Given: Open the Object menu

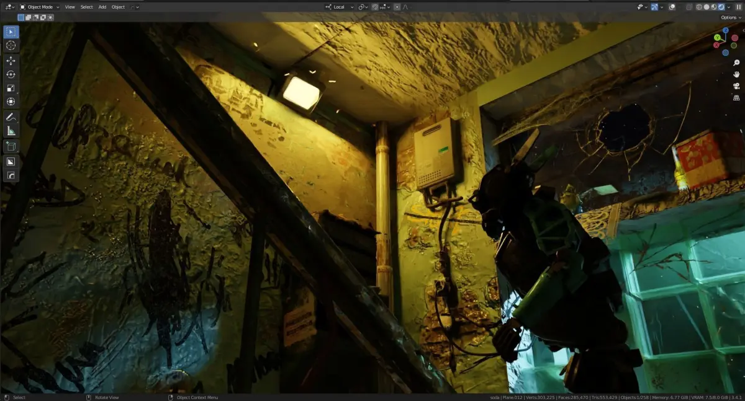Looking at the screenshot, I should (118, 7).
